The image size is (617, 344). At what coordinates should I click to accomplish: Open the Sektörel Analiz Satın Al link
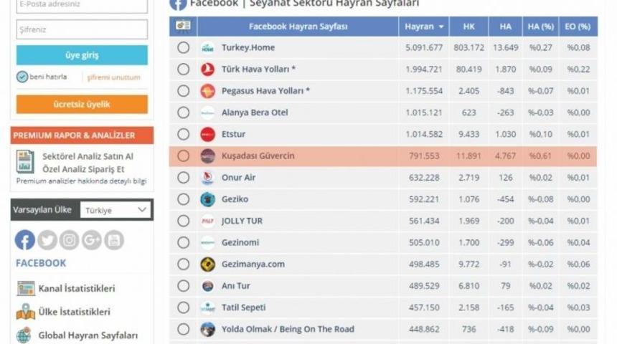click(x=88, y=156)
